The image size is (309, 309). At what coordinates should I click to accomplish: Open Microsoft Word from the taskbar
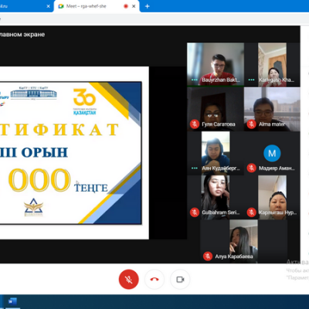coord(12,301)
